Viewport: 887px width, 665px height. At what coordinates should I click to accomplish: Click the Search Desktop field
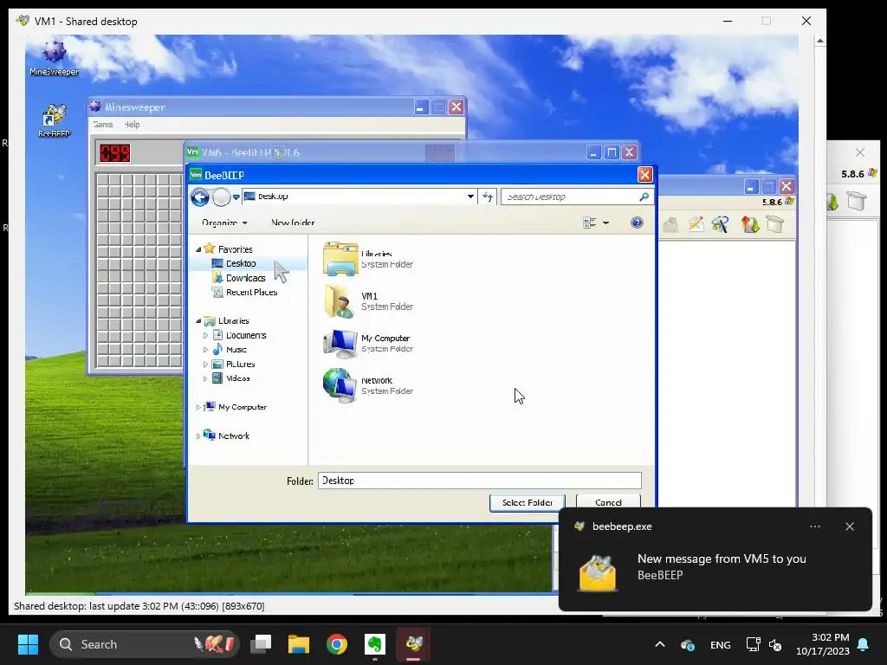[x=569, y=197]
